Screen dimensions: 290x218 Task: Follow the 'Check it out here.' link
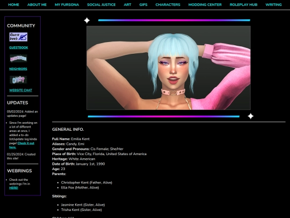pos(21,145)
